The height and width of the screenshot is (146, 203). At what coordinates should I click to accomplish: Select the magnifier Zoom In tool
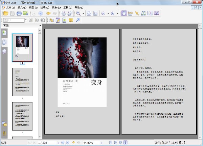(78, 13)
